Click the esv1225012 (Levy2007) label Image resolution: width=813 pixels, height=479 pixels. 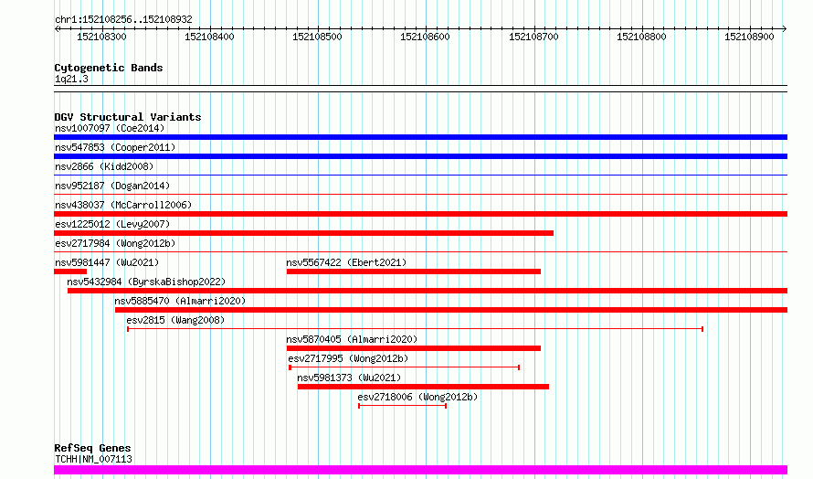(112, 224)
